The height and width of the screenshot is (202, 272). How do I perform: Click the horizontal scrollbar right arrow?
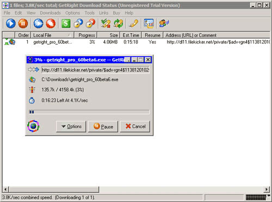[x=267, y=189]
